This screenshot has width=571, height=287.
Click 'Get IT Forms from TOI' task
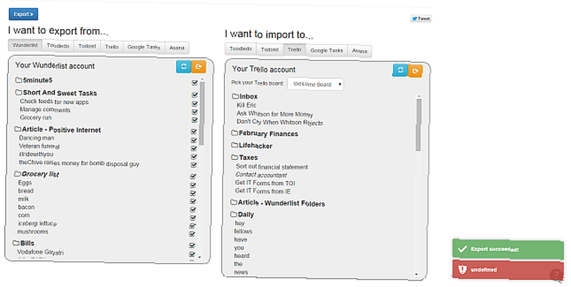[265, 183]
